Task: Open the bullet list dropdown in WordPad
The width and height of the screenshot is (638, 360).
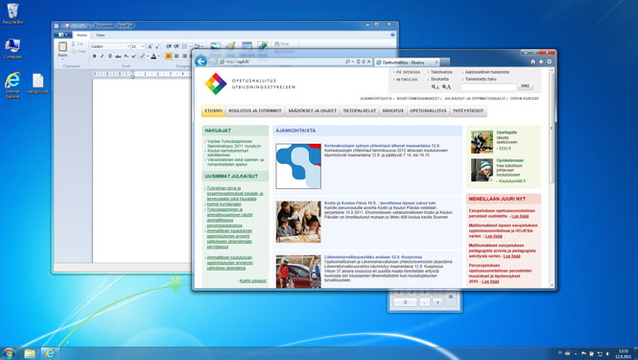Action: (190, 46)
